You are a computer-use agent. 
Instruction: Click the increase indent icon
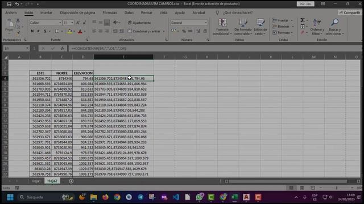click(121, 31)
